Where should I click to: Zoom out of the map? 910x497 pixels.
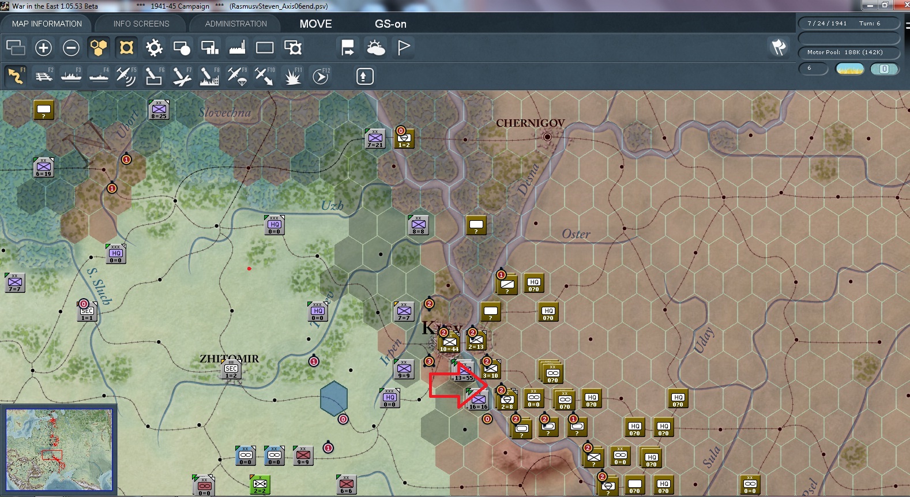pyautogui.click(x=71, y=47)
